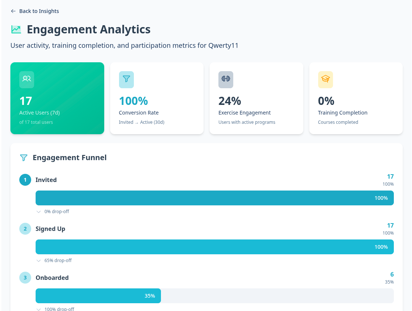Click the funnel icon on Conversion Rate card

[126, 79]
